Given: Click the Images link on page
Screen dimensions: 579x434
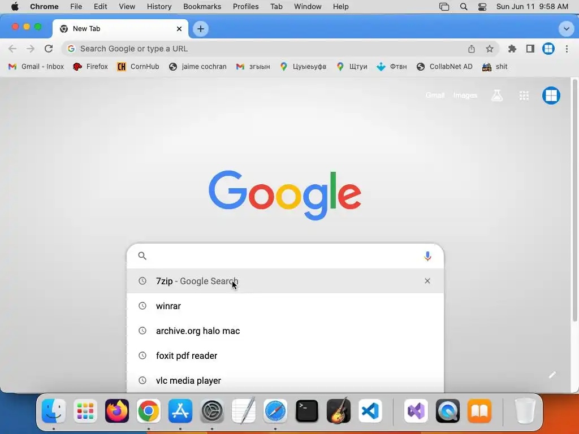Looking at the screenshot, I should 465,96.
